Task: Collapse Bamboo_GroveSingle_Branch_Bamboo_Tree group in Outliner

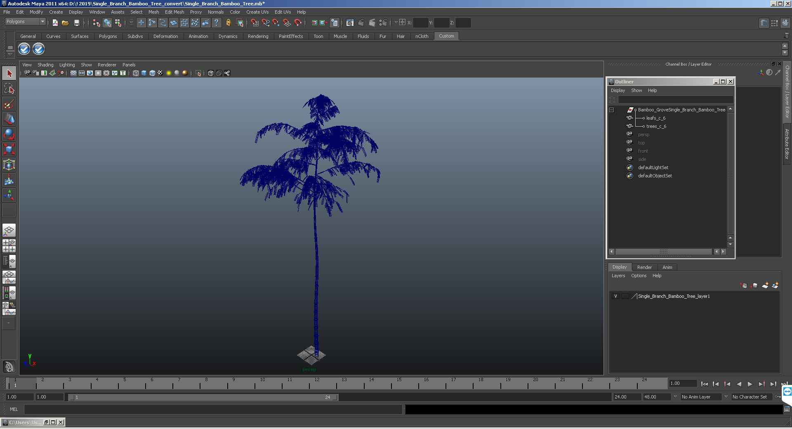Action: click(x=612, y=110)
